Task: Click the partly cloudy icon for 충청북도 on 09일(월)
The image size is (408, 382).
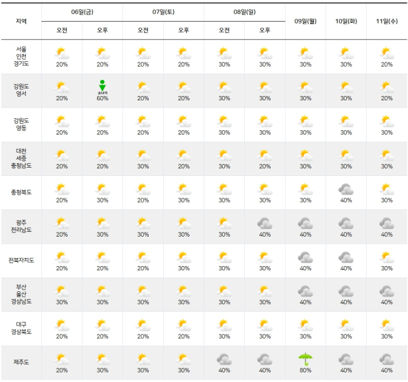Action: [x=305, y=190]
